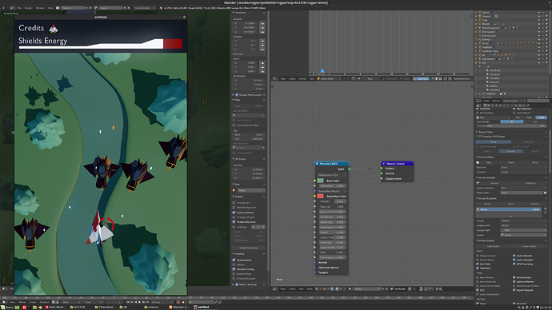Collapse the Shading panel
This screenshot has height=310, width=552.
pos(233,254)
